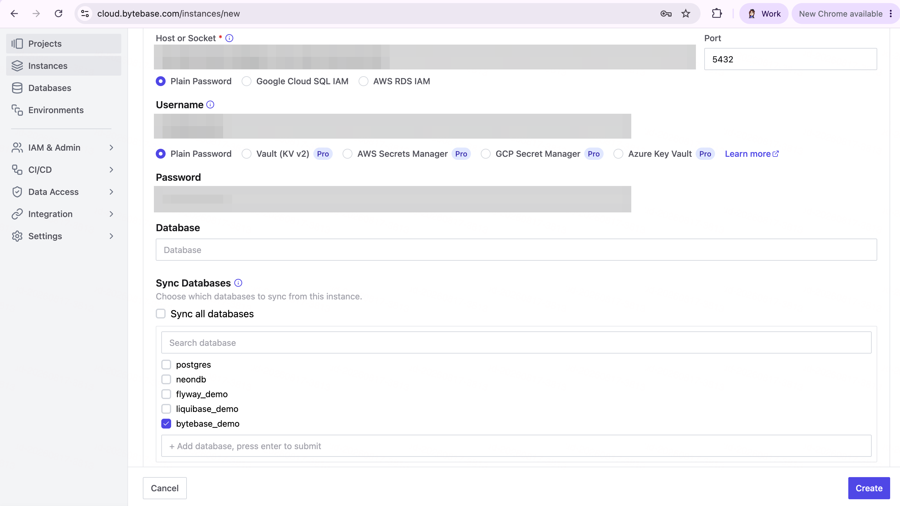The width and height of the screenshot is (900, 506).
Task: Open Chrome three-dot menu
Action: pos(890,14)
